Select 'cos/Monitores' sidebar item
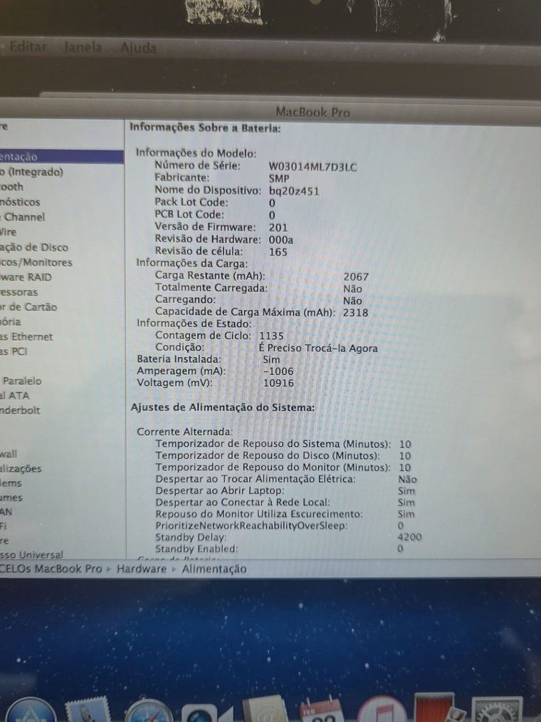Screen dimensions: 541x722 [x=36, y=262]
